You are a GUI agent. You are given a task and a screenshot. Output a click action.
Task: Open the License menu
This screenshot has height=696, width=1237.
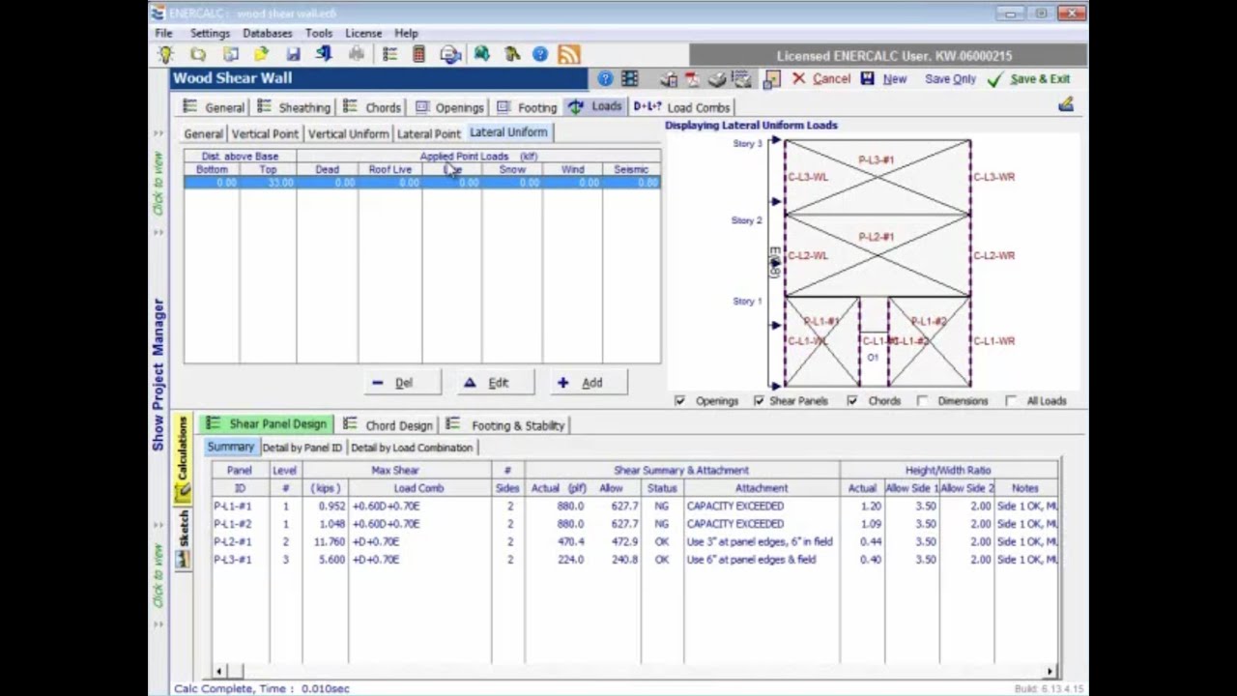[x=363, y=33]
